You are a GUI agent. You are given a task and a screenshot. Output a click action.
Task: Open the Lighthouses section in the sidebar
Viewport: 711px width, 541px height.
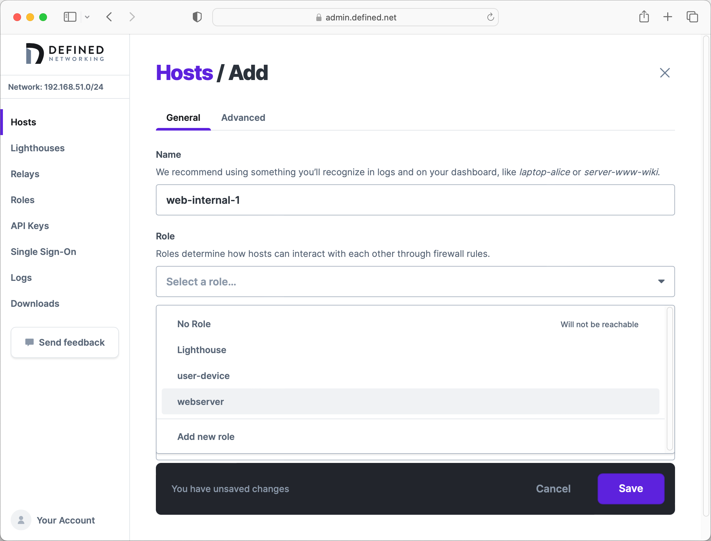pos(38,148)
